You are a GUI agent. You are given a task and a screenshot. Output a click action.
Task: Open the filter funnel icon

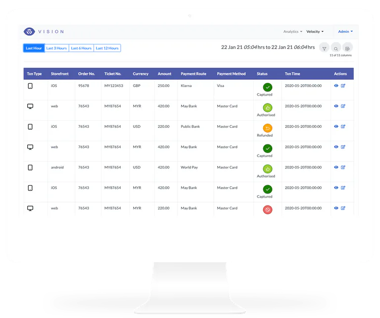324,49
